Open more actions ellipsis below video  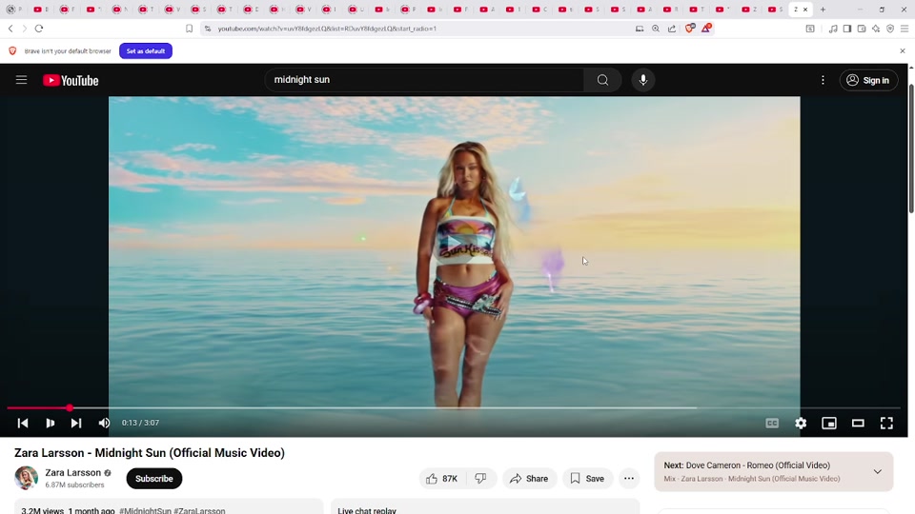pyautogui.click(x=628, y=479)
